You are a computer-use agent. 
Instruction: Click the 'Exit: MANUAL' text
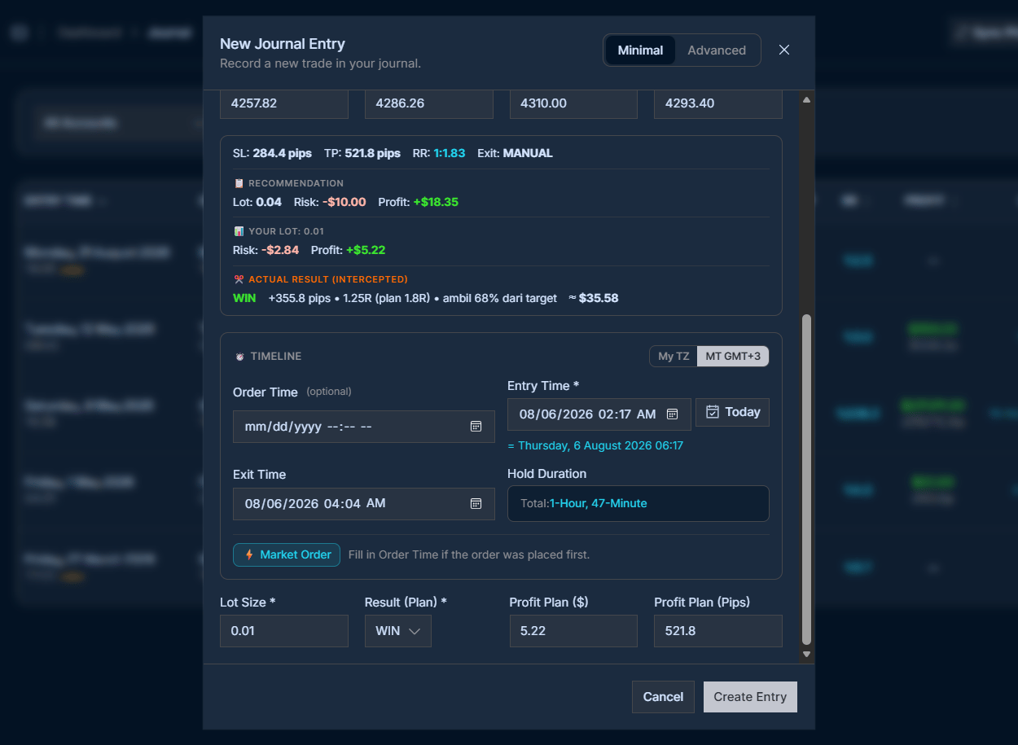pos(515,153)
